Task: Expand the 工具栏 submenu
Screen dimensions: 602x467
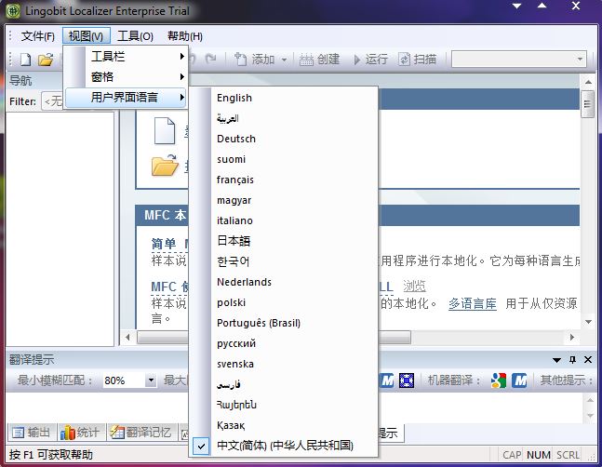Action: tap(137, 57)
